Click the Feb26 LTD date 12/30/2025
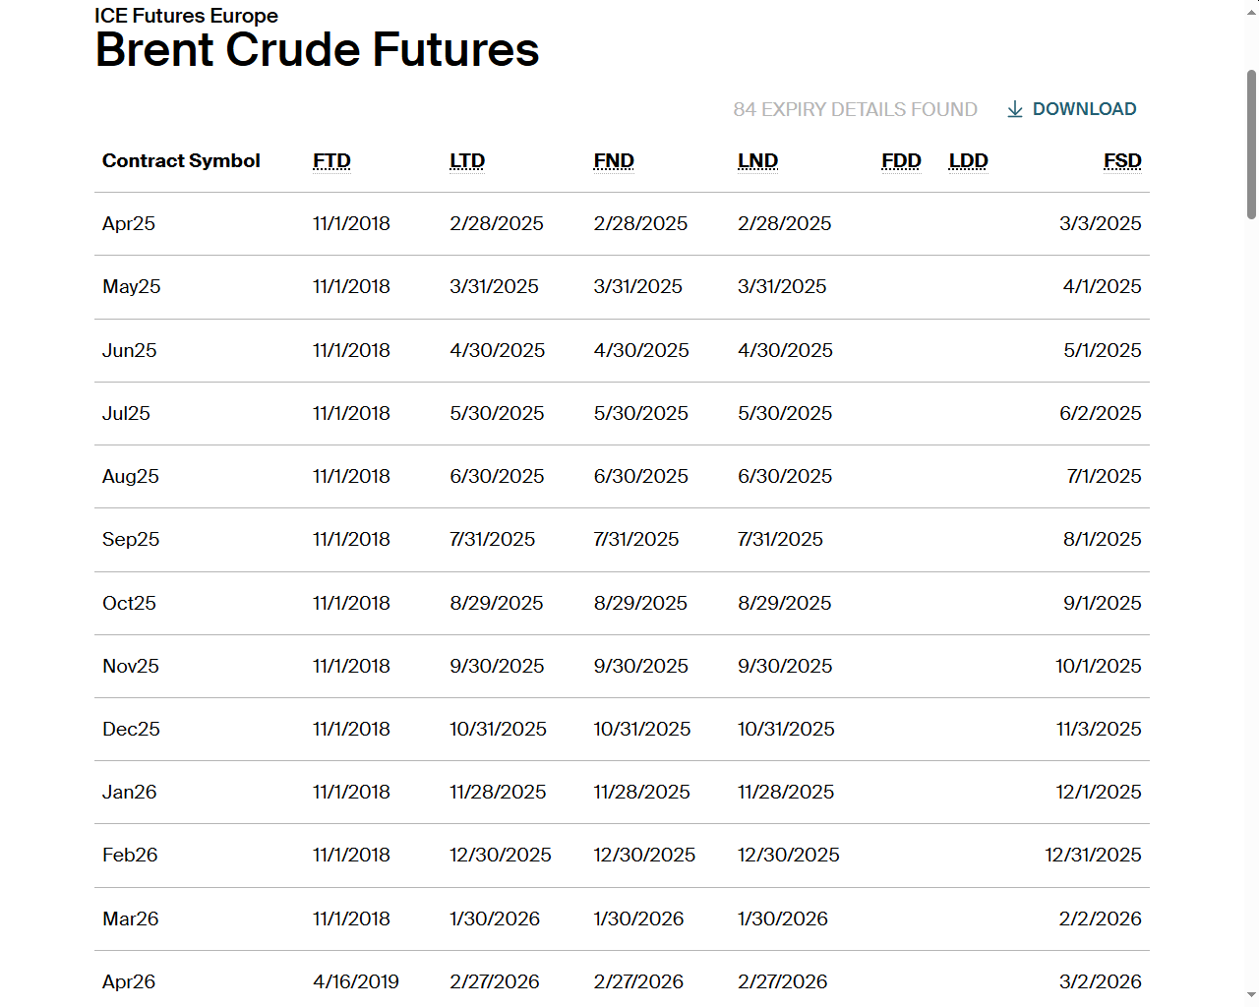Image resolution: width=1259 pixels, height=1007 pixels. pos(501,855)
